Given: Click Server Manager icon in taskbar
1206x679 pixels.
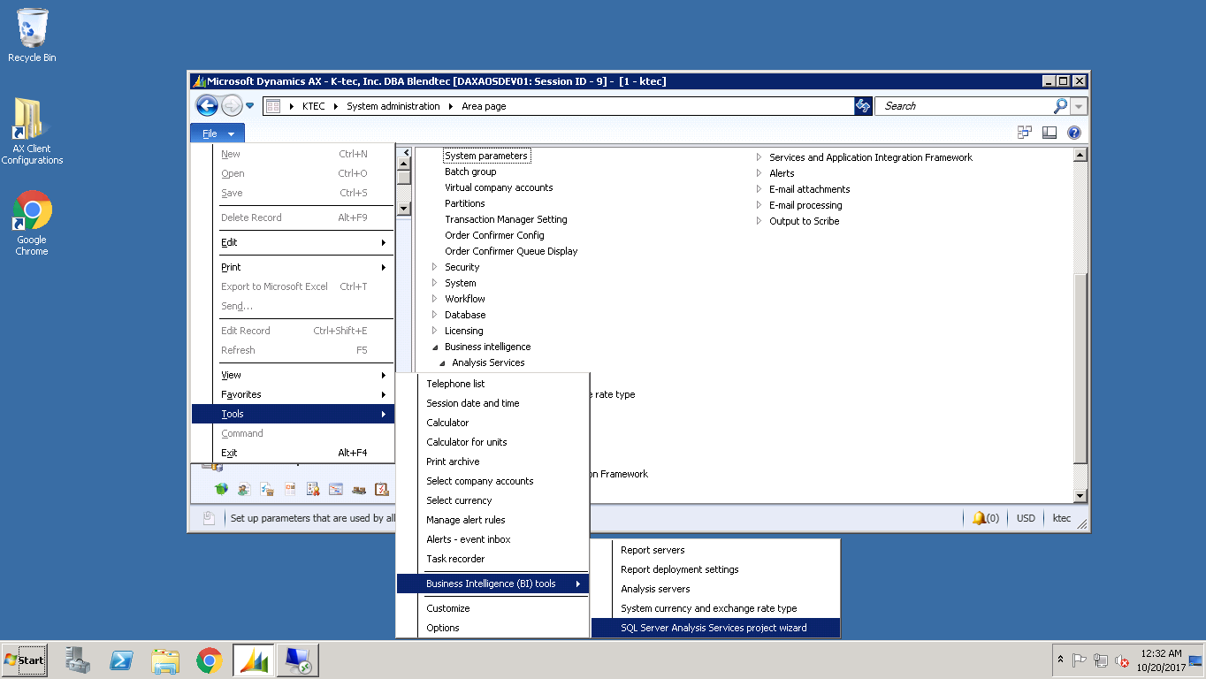Looking at the screenshot, I should [x=78, y=660].
